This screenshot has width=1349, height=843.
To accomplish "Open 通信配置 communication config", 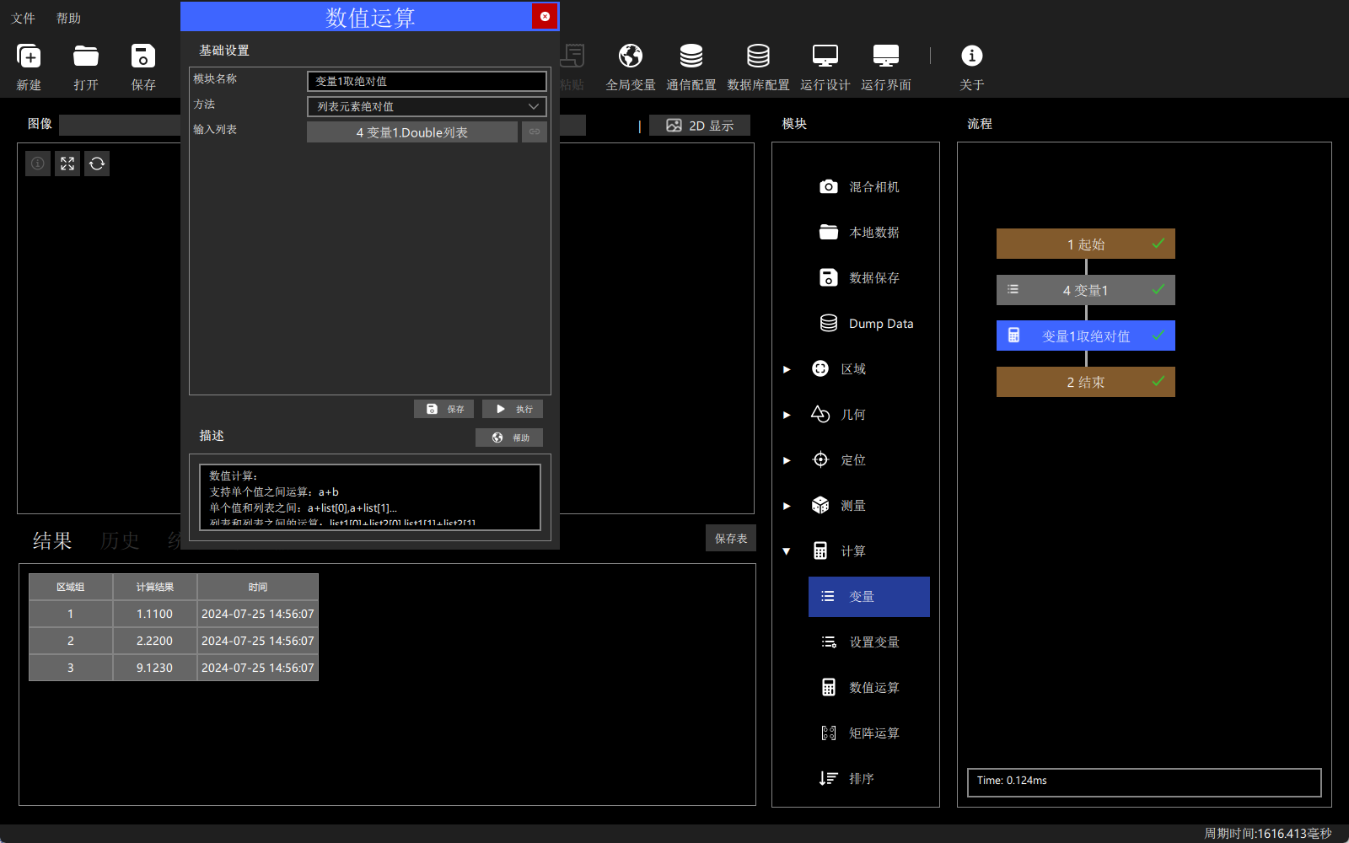I will pos(691,56).
